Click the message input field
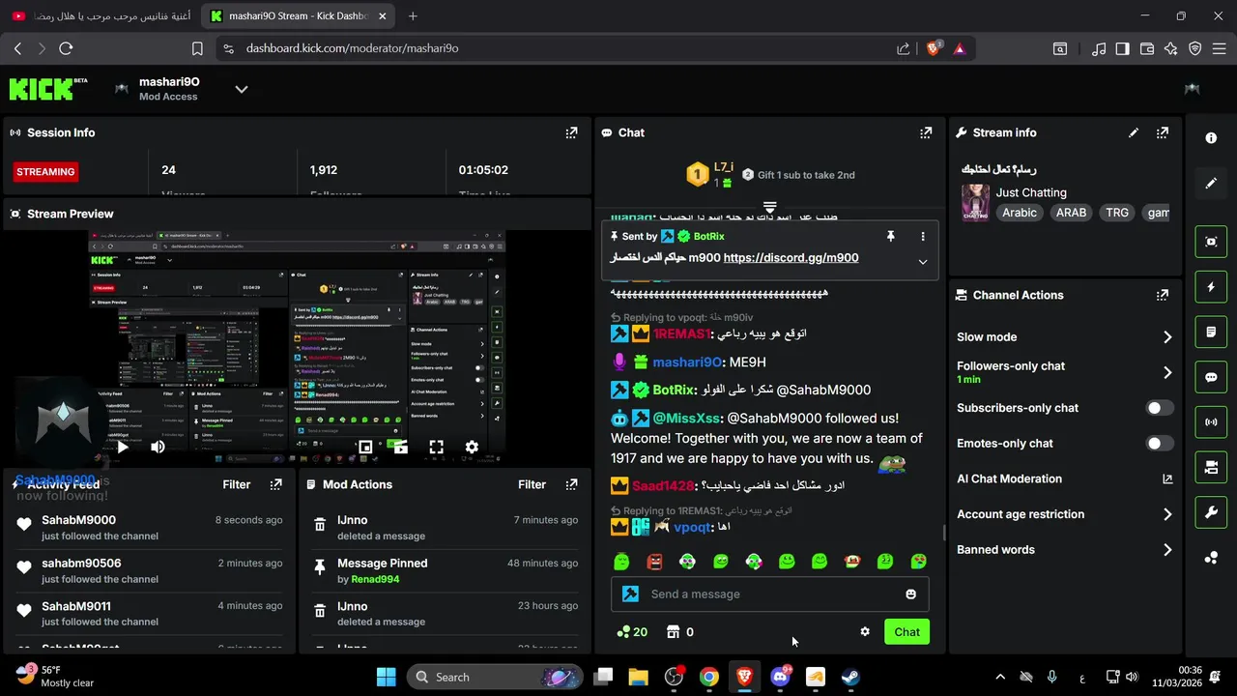 770,594
